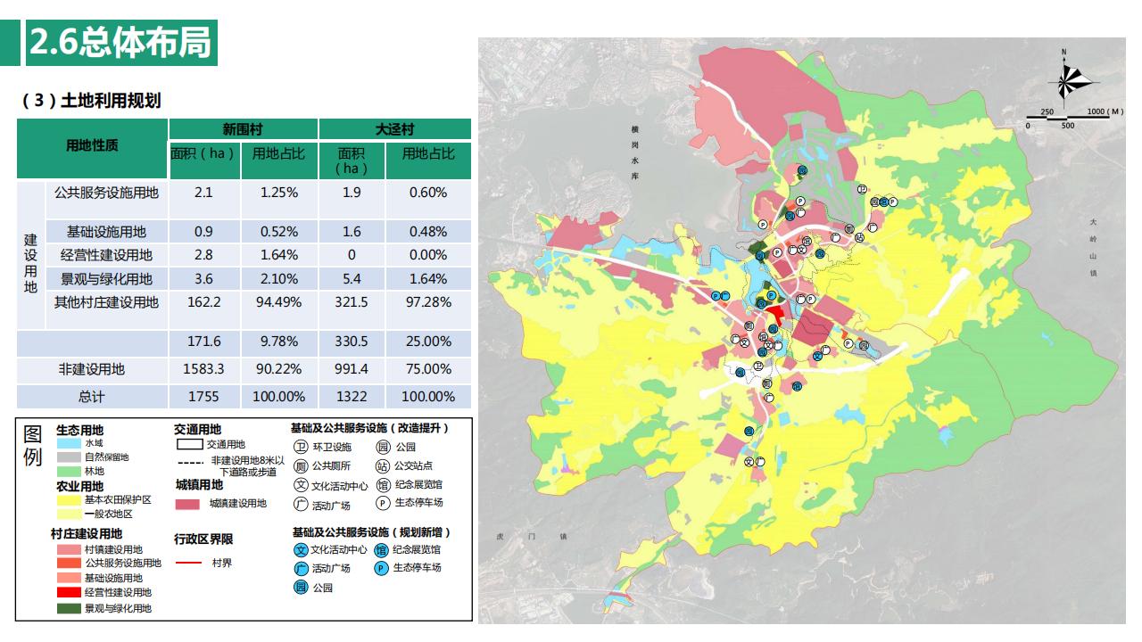Click the 公共厕所 legend icon
The image size is (1142, 642).
coord(301,465)
